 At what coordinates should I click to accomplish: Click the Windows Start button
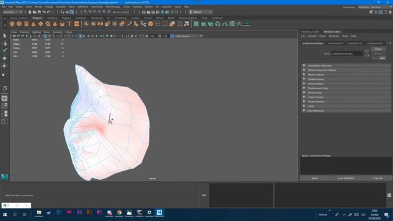[5, 214]
